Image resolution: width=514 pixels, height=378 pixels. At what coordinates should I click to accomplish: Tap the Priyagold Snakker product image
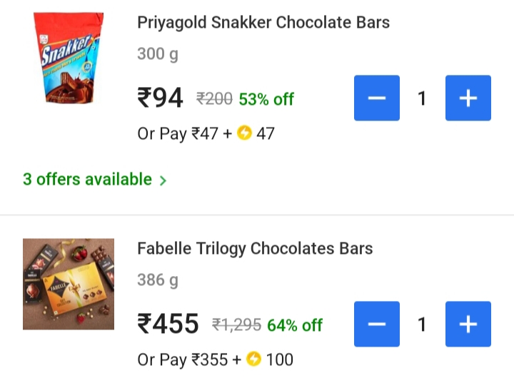[x=69, y=59]
